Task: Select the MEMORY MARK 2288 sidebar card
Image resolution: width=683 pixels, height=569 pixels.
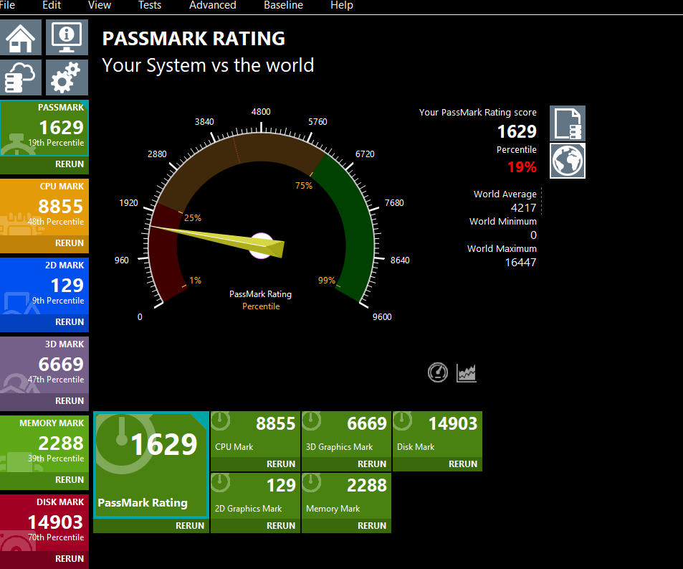Action: (44, 443)
